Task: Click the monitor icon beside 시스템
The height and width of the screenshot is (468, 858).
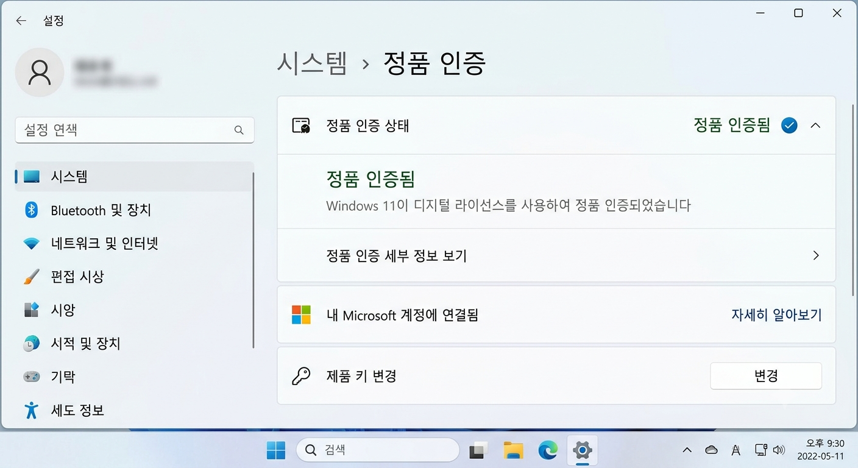Action: coord(32,177)
